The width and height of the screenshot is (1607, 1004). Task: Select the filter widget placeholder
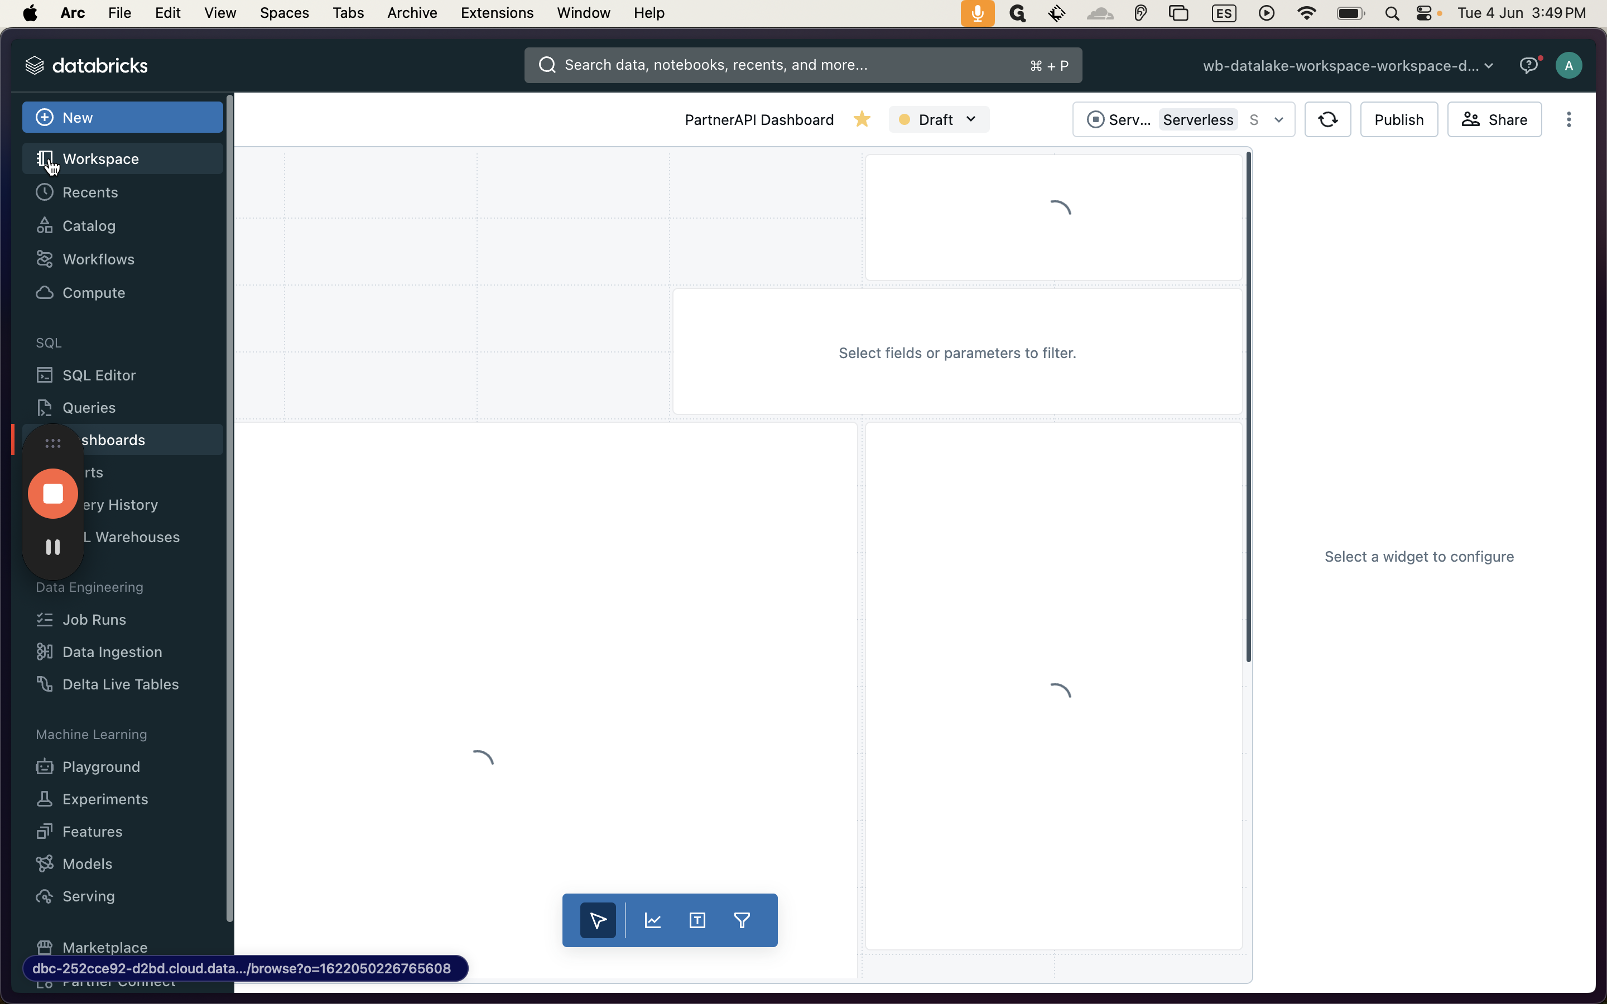957,352
